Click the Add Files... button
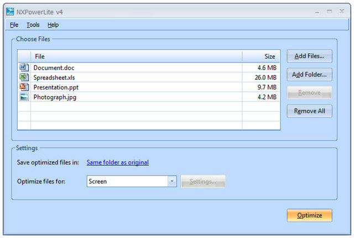The image size is (354, 238). (x=309, y=56)
